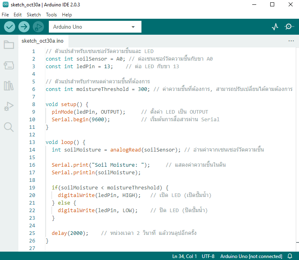
Task: Click 'ledPin = 13' declaration on line 3
Action: coord(93,66)
